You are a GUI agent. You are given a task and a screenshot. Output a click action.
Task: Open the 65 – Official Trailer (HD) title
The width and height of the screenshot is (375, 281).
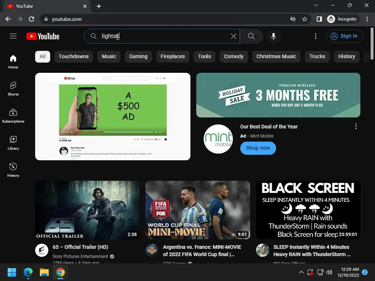pyautogui.click(x=80, y=247)
